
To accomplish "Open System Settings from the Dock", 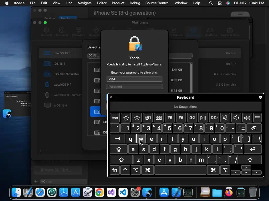I will click(x=135, y=192).
